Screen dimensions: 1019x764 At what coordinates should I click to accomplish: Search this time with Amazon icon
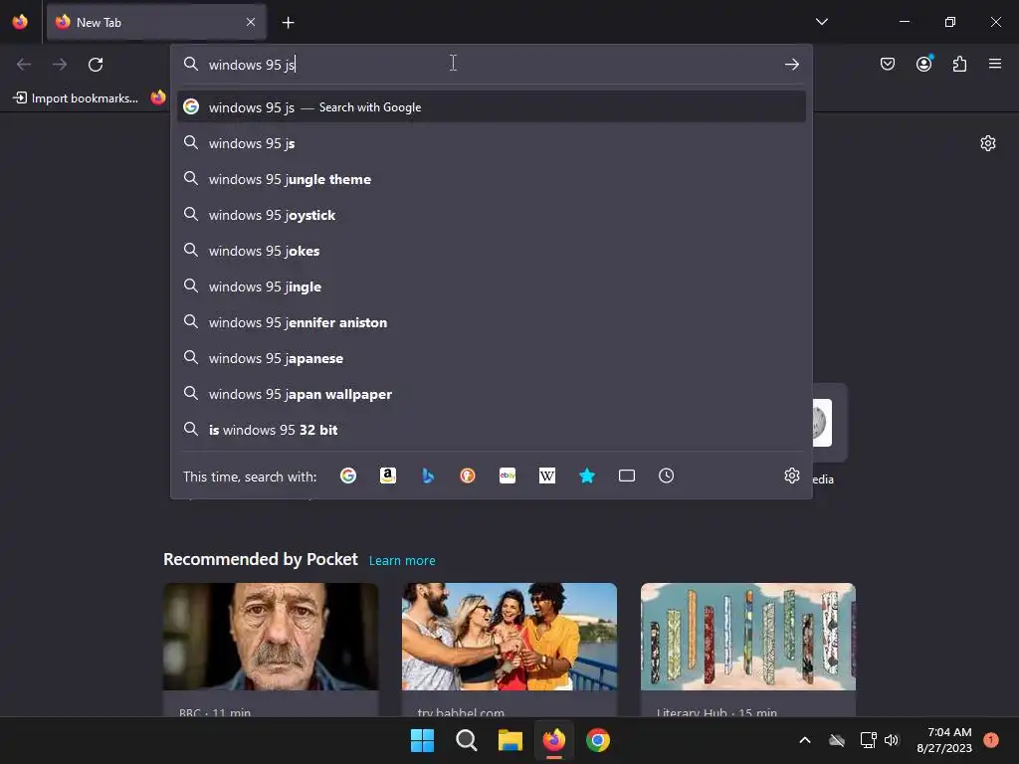coord(388,477)
